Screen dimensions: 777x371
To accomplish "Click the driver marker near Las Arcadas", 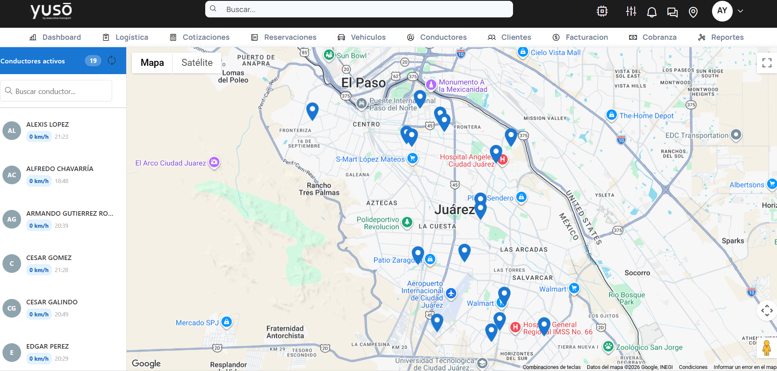I will pos(465,253).
